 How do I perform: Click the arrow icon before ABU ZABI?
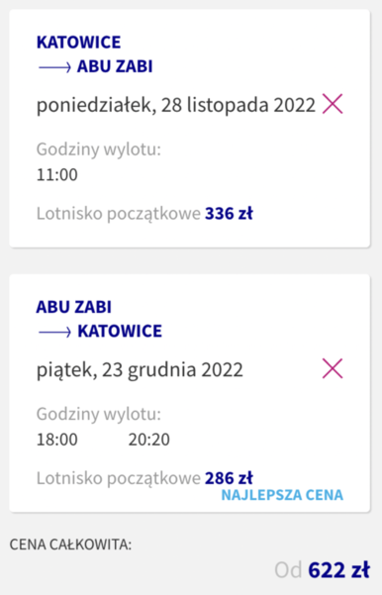(54, 67)
